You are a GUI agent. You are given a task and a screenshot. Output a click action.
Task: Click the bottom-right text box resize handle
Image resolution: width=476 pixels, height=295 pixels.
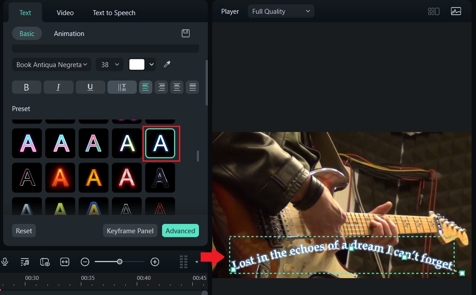pos(462,273)
